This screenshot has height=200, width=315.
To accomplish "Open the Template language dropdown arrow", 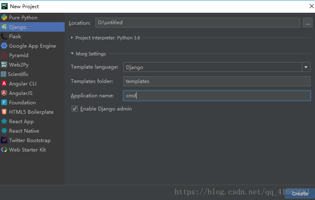I will [306, 67].
